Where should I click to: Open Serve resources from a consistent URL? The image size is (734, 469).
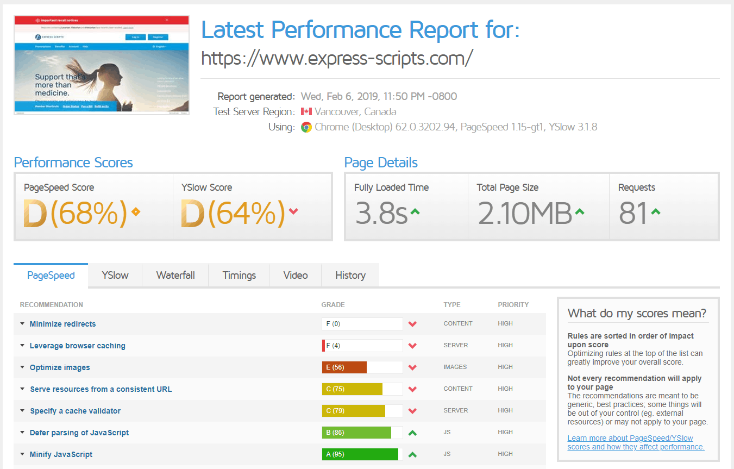pyautogui.click(x=101, y=389)
